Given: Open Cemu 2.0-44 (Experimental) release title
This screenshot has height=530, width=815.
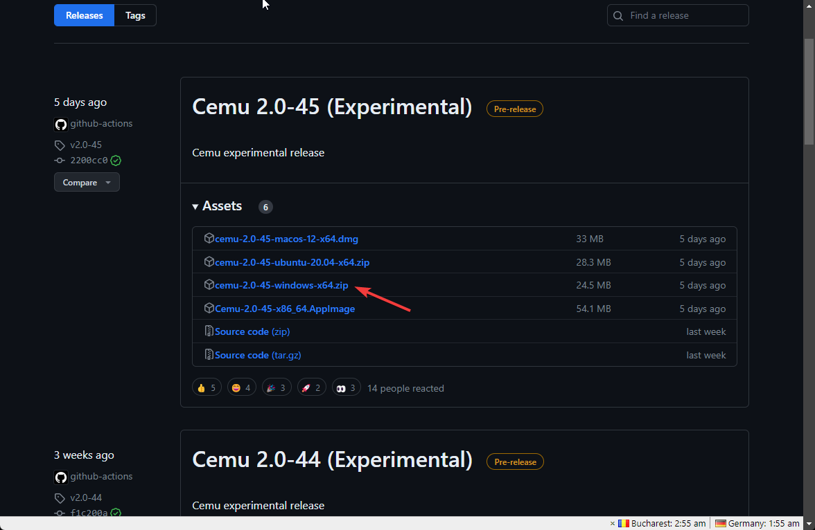Looking at the screenshot, I should pos(332,460).
